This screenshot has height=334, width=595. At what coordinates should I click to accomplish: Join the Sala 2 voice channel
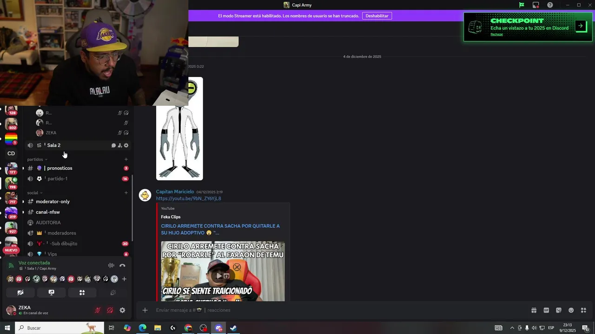point(77,145)
